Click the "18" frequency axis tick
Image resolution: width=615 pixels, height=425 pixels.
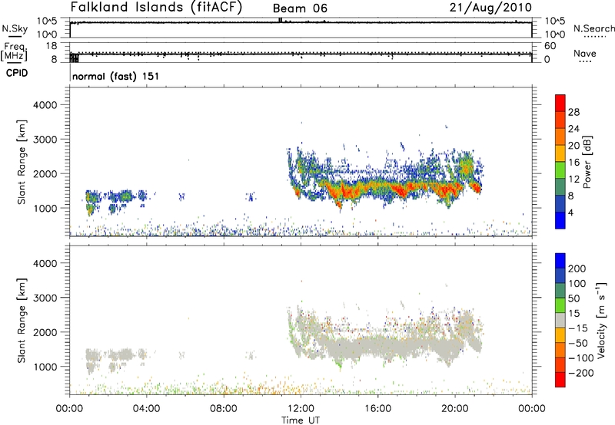click(52, 46)
